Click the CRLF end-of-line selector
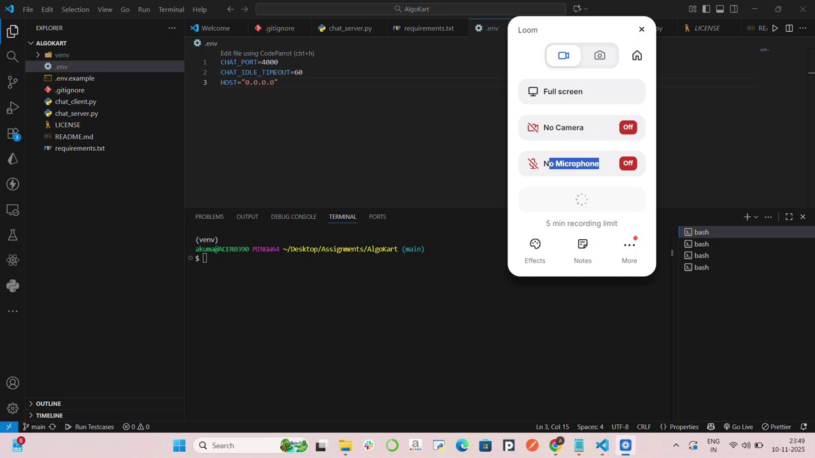Screen dimensions: 815x458 [644, 427]
